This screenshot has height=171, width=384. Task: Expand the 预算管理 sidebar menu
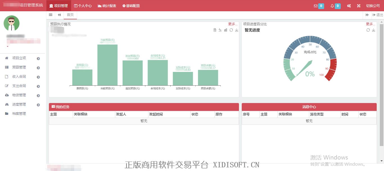point(19,67)
